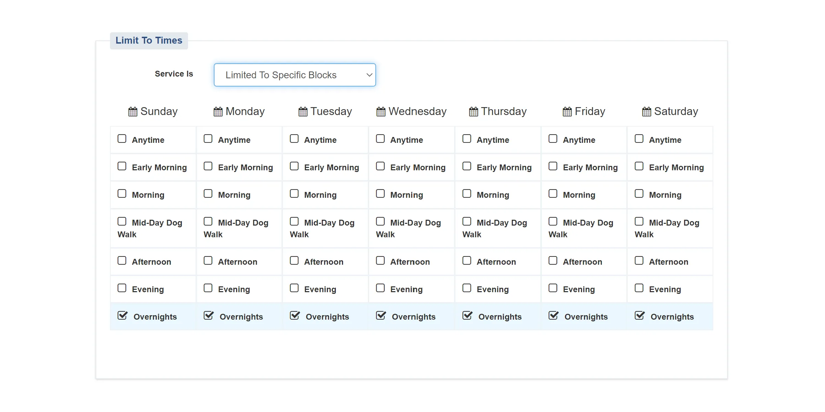Check Evening for Wednesday

(380, 288)
